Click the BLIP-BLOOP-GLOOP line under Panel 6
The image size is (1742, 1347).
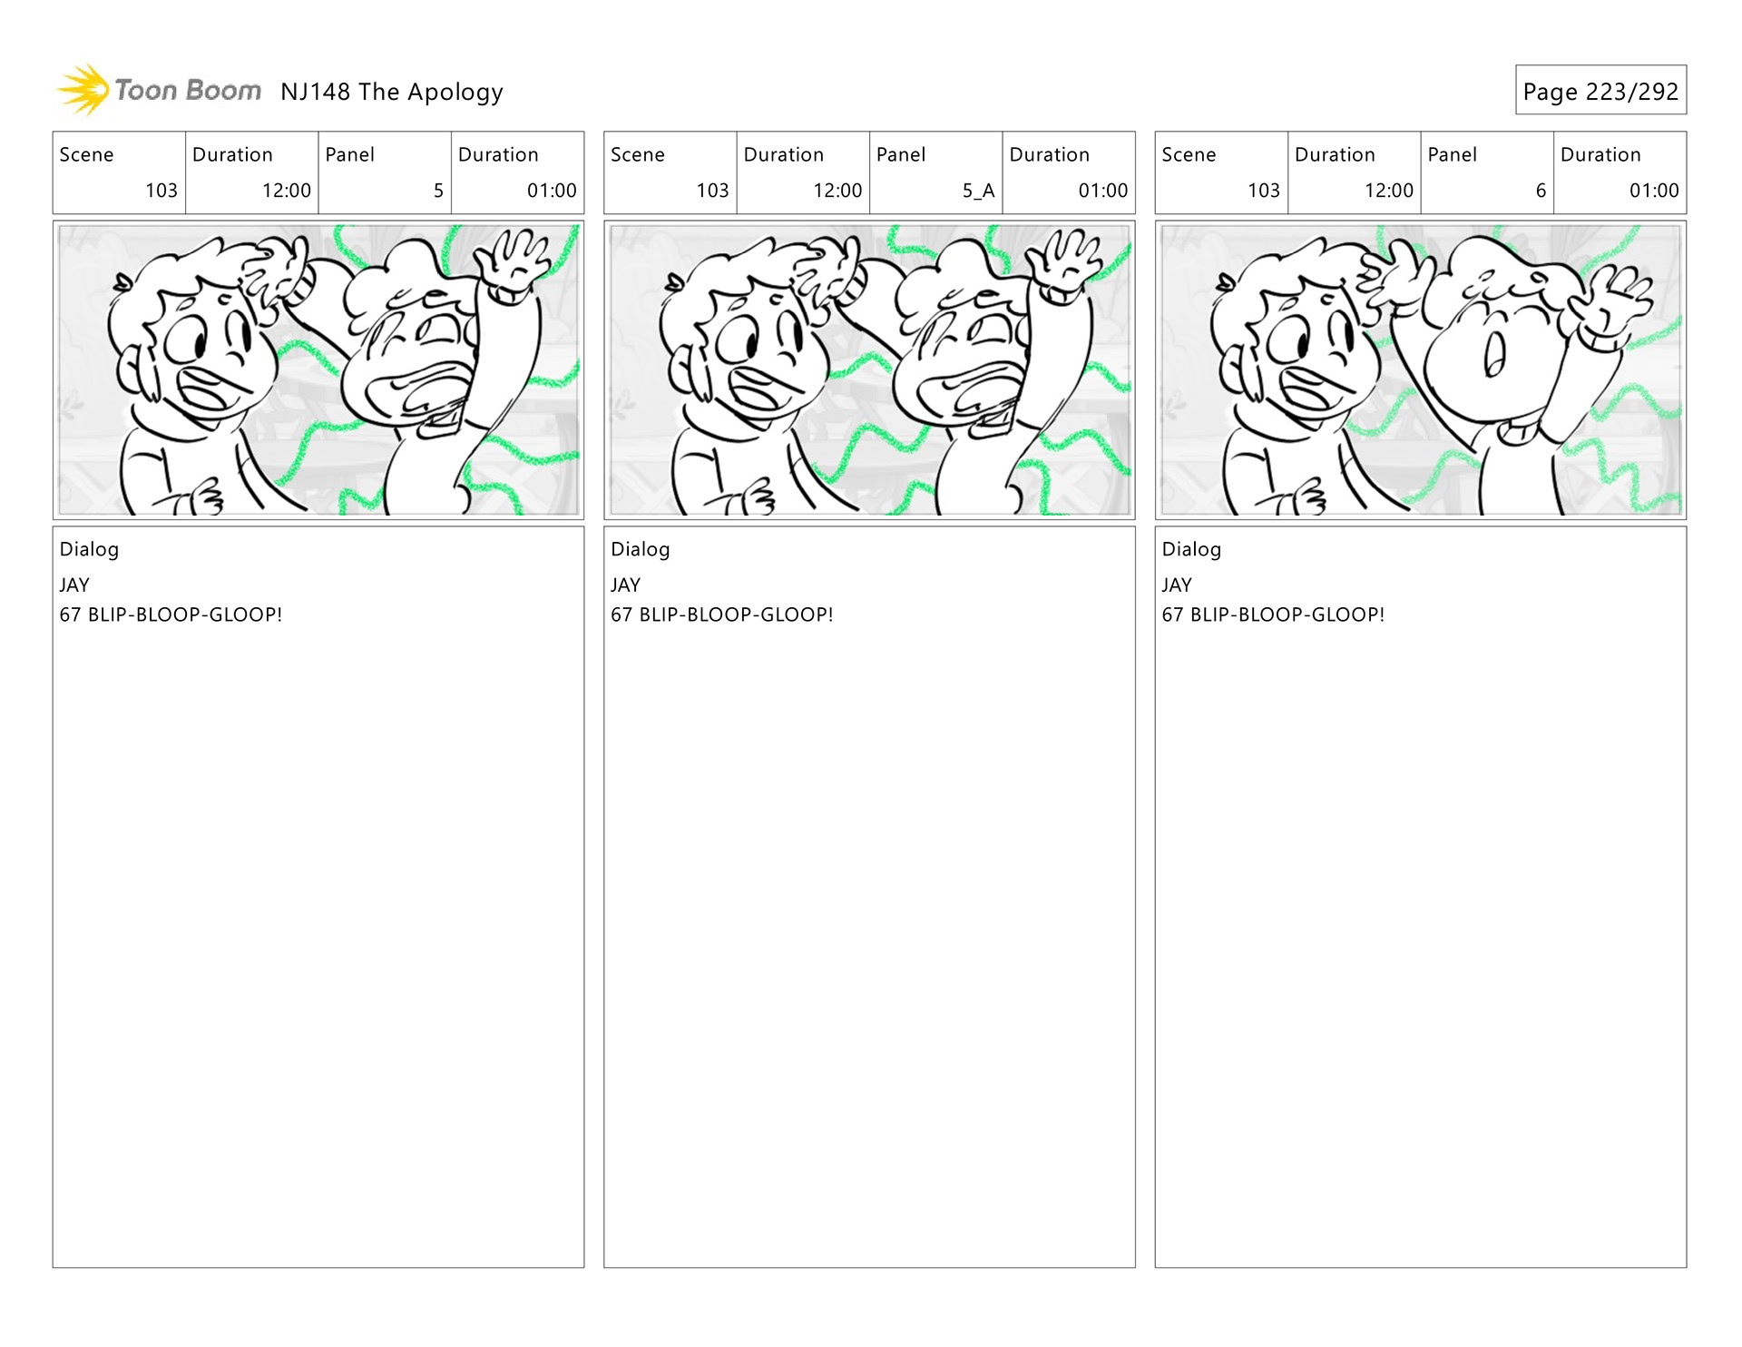[1273, 615]
